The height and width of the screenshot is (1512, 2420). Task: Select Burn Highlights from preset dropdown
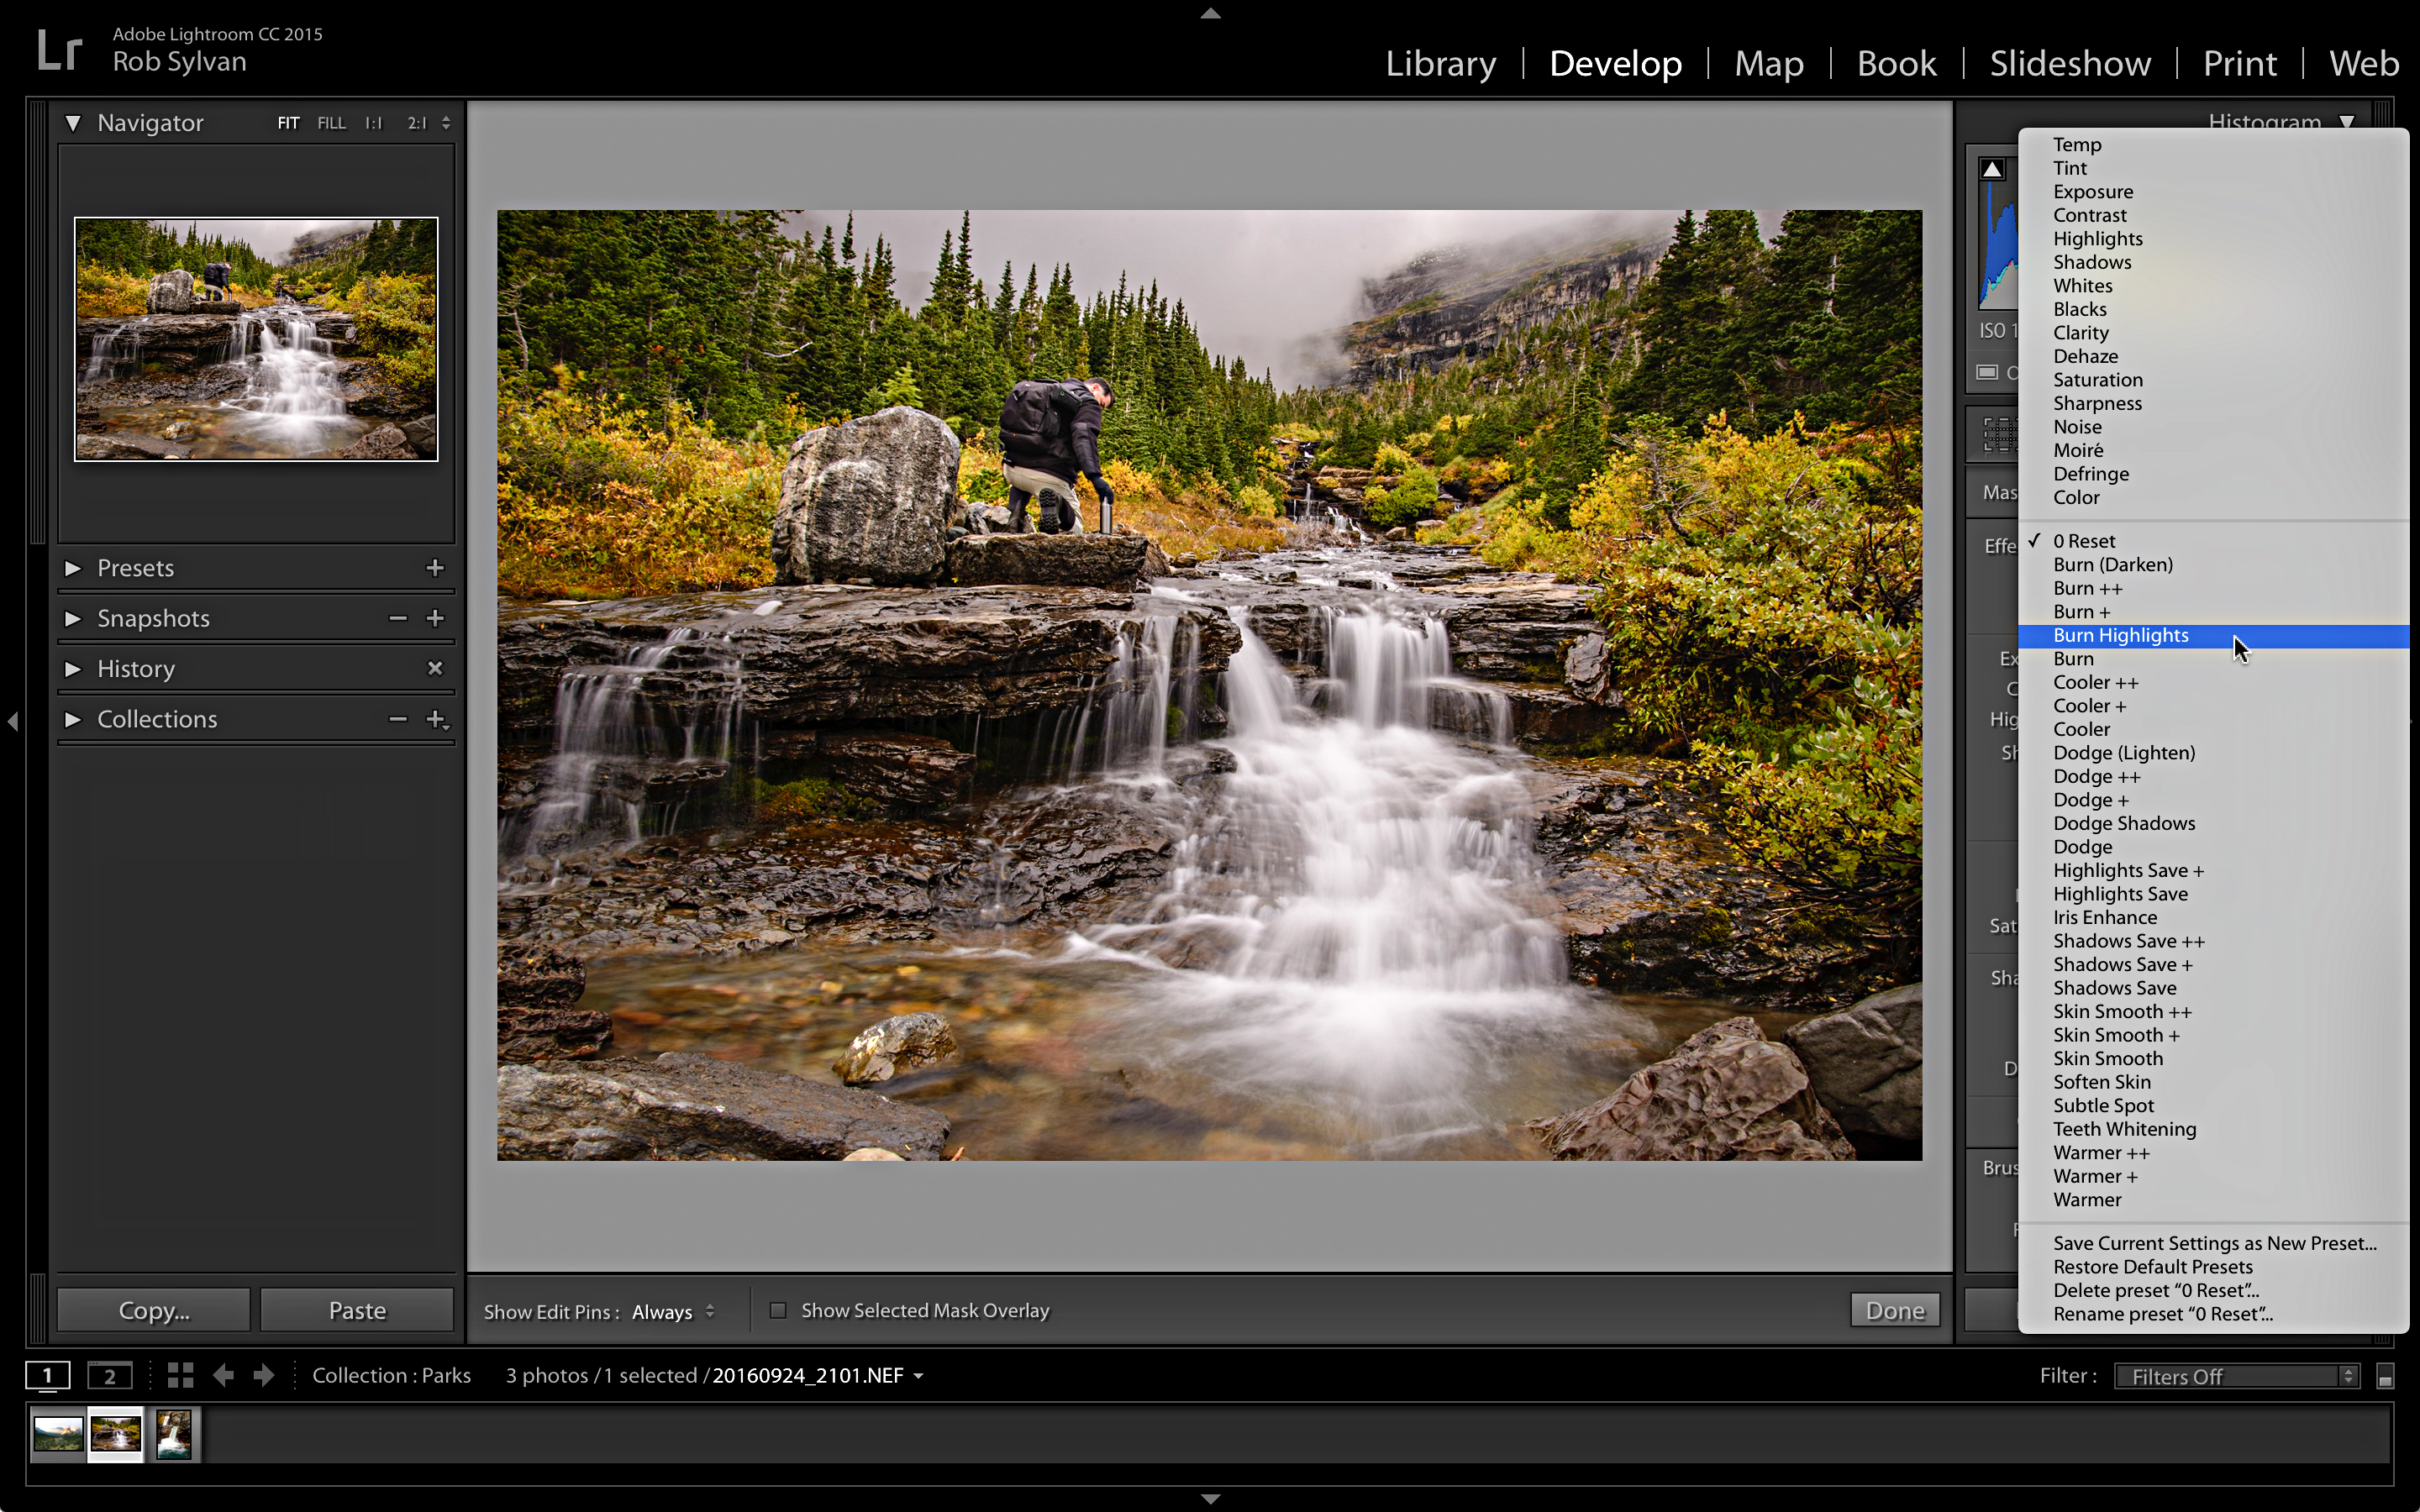2120,634
